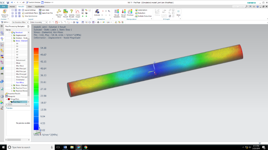Select the Max Shear component
Screen dimensions: 268x150
click(x=20, y=66)
